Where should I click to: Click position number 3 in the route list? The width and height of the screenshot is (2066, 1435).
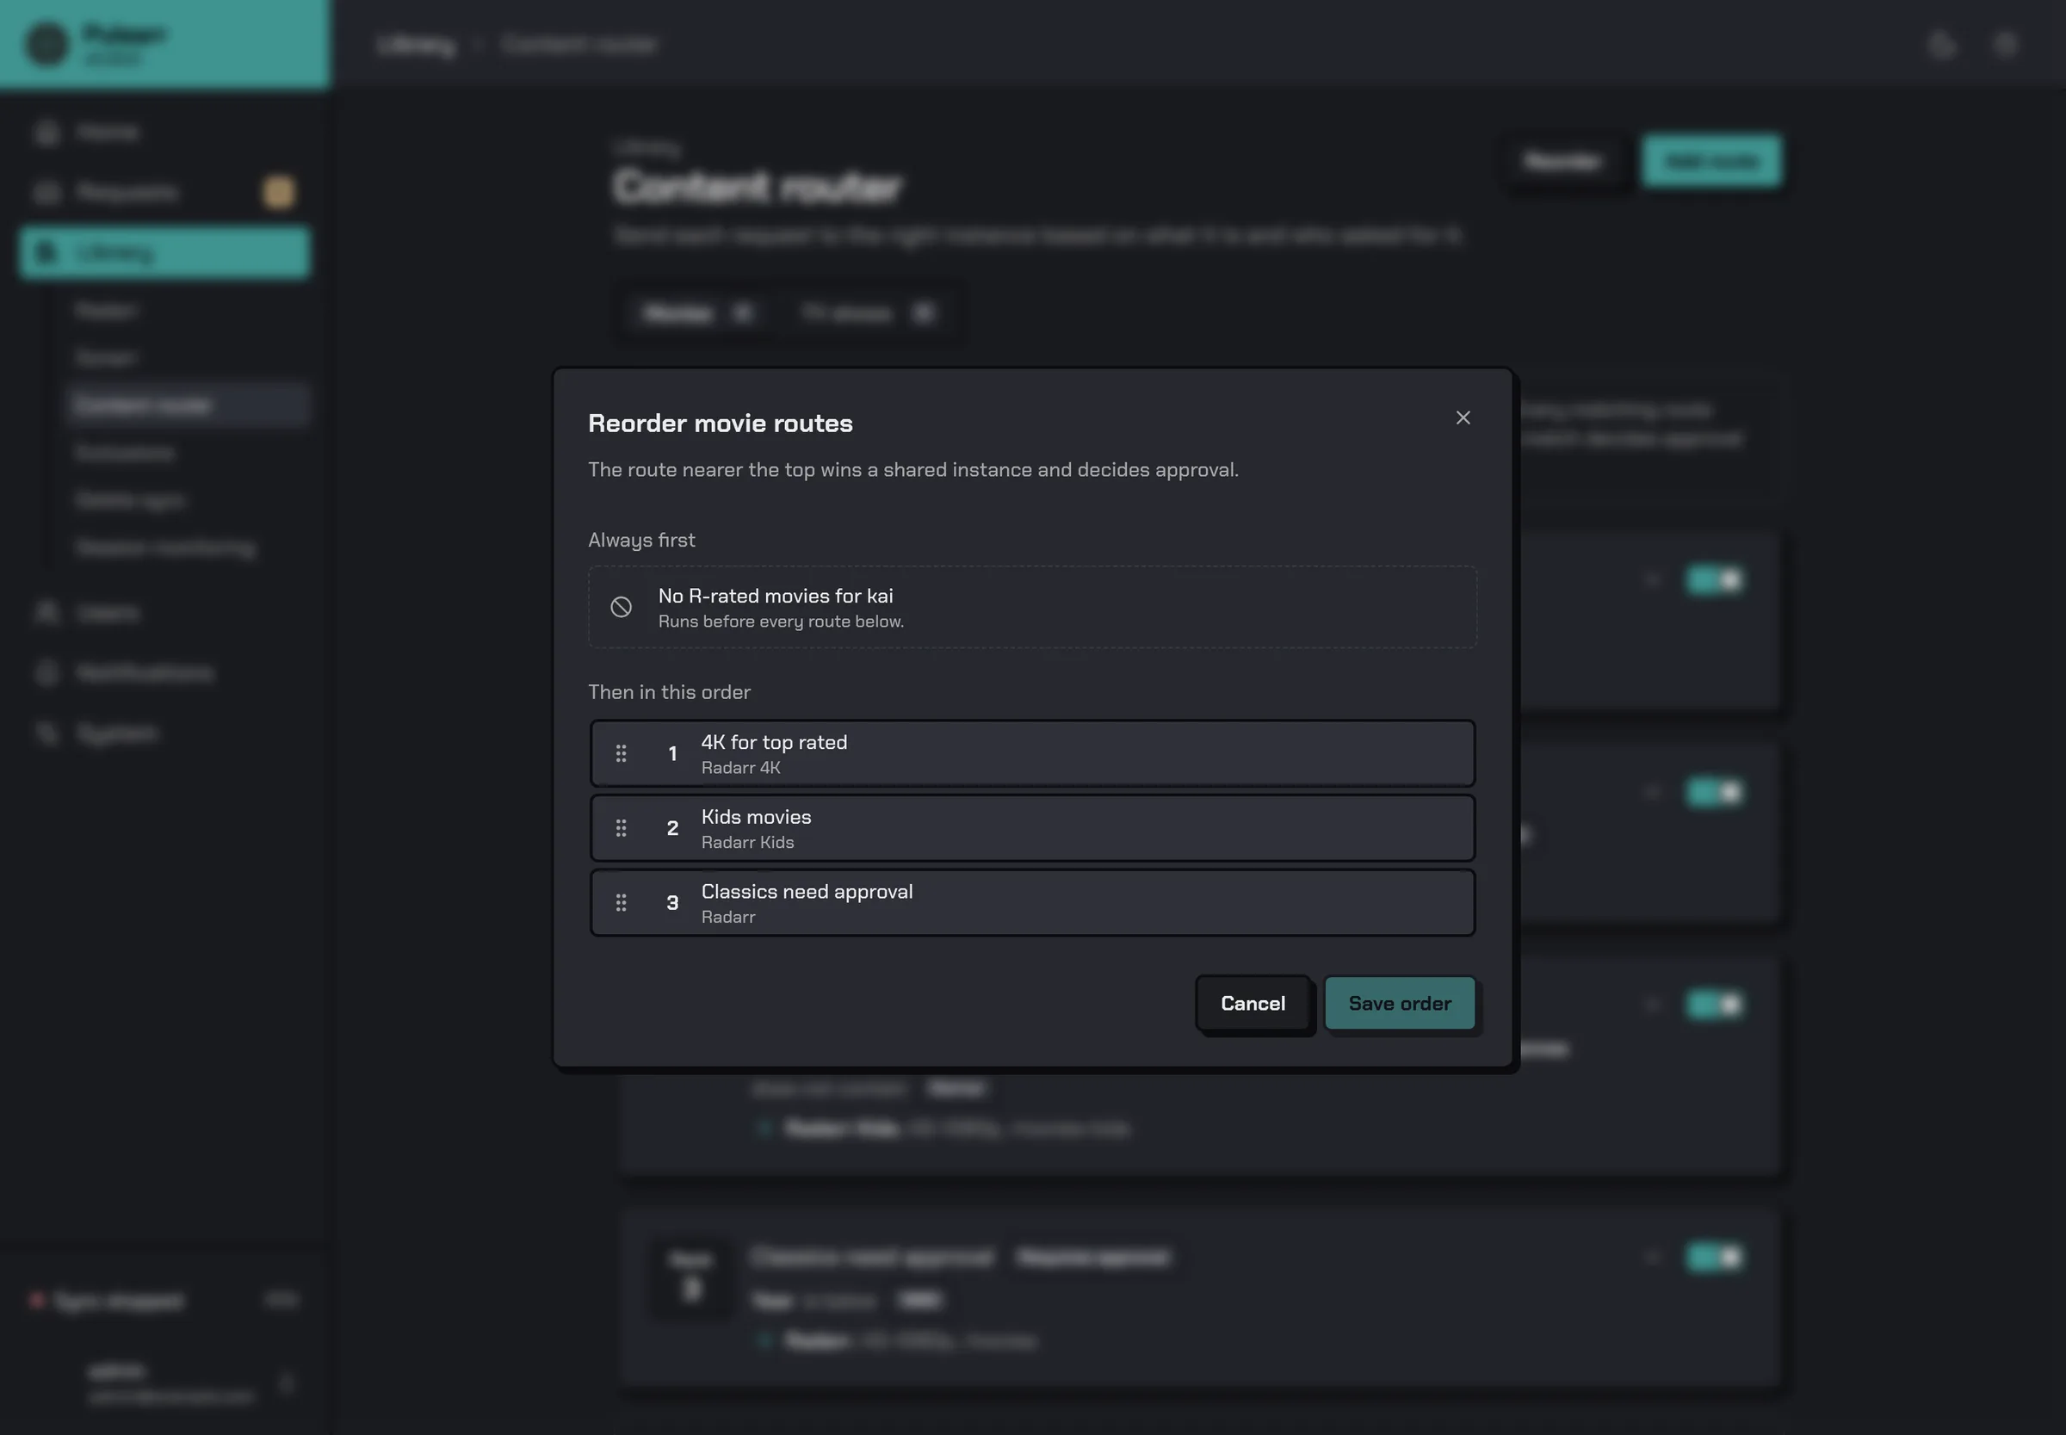pos(672,903)
